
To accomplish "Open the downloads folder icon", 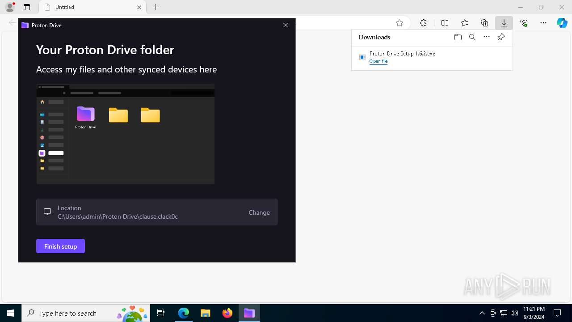I will [458, 37].
